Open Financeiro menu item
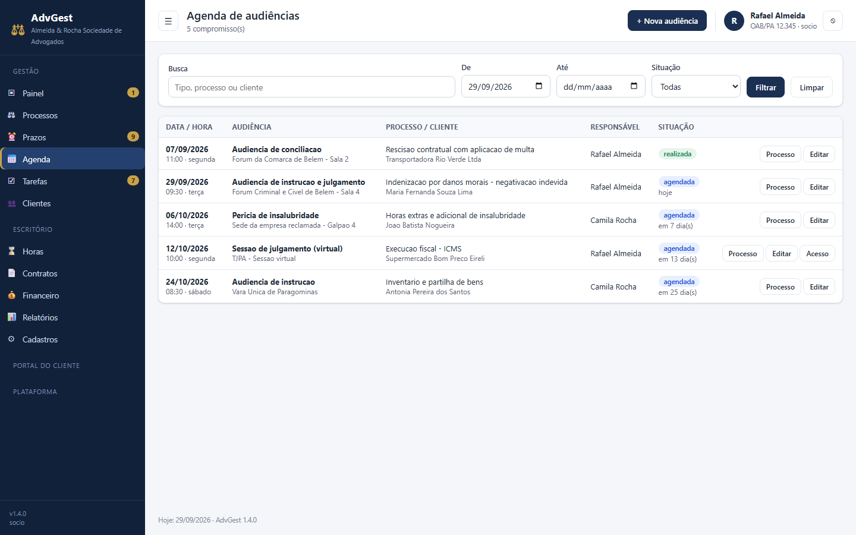This screenshot has height=535, width=856. coord(73,295)
